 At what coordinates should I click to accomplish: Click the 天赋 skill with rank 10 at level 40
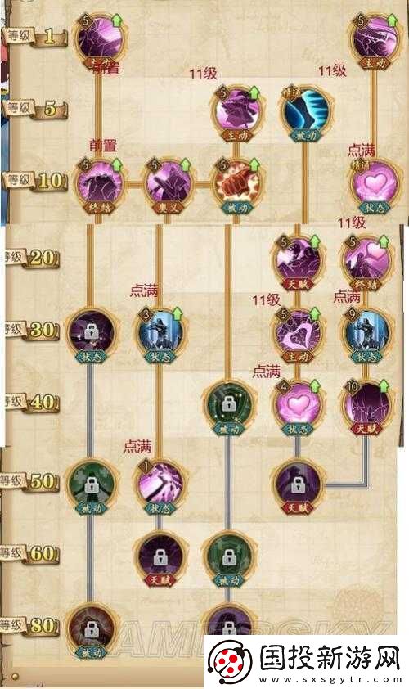point(366,408)
